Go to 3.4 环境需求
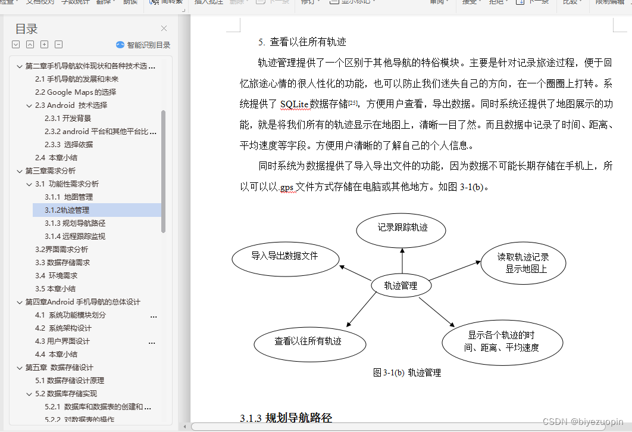This screenshot has width=632, height=432. point(56,276)
